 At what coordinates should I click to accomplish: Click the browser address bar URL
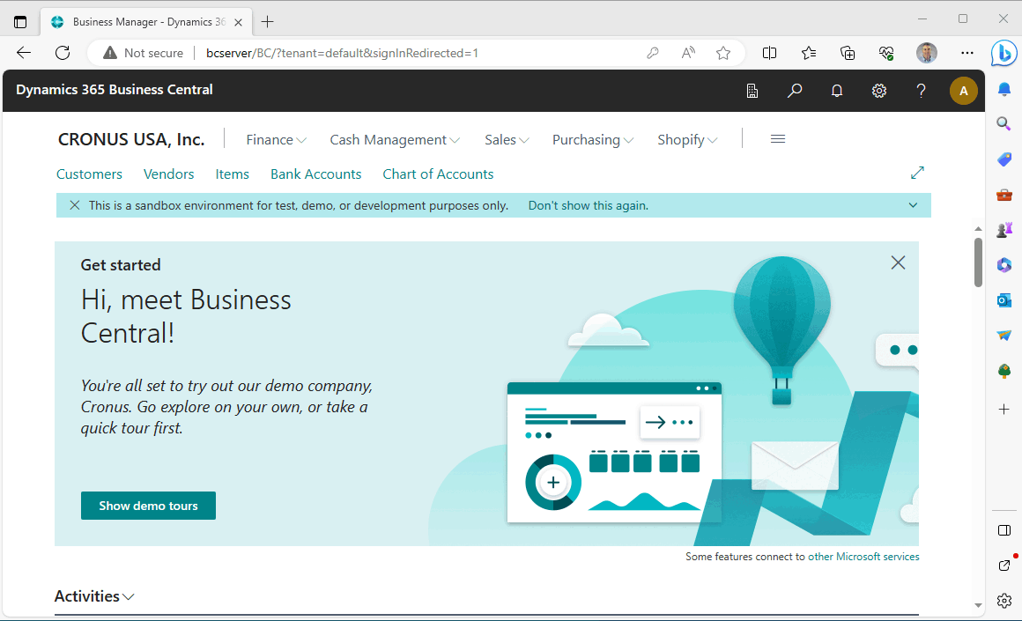pyautogui.click(x=342, y=53)
